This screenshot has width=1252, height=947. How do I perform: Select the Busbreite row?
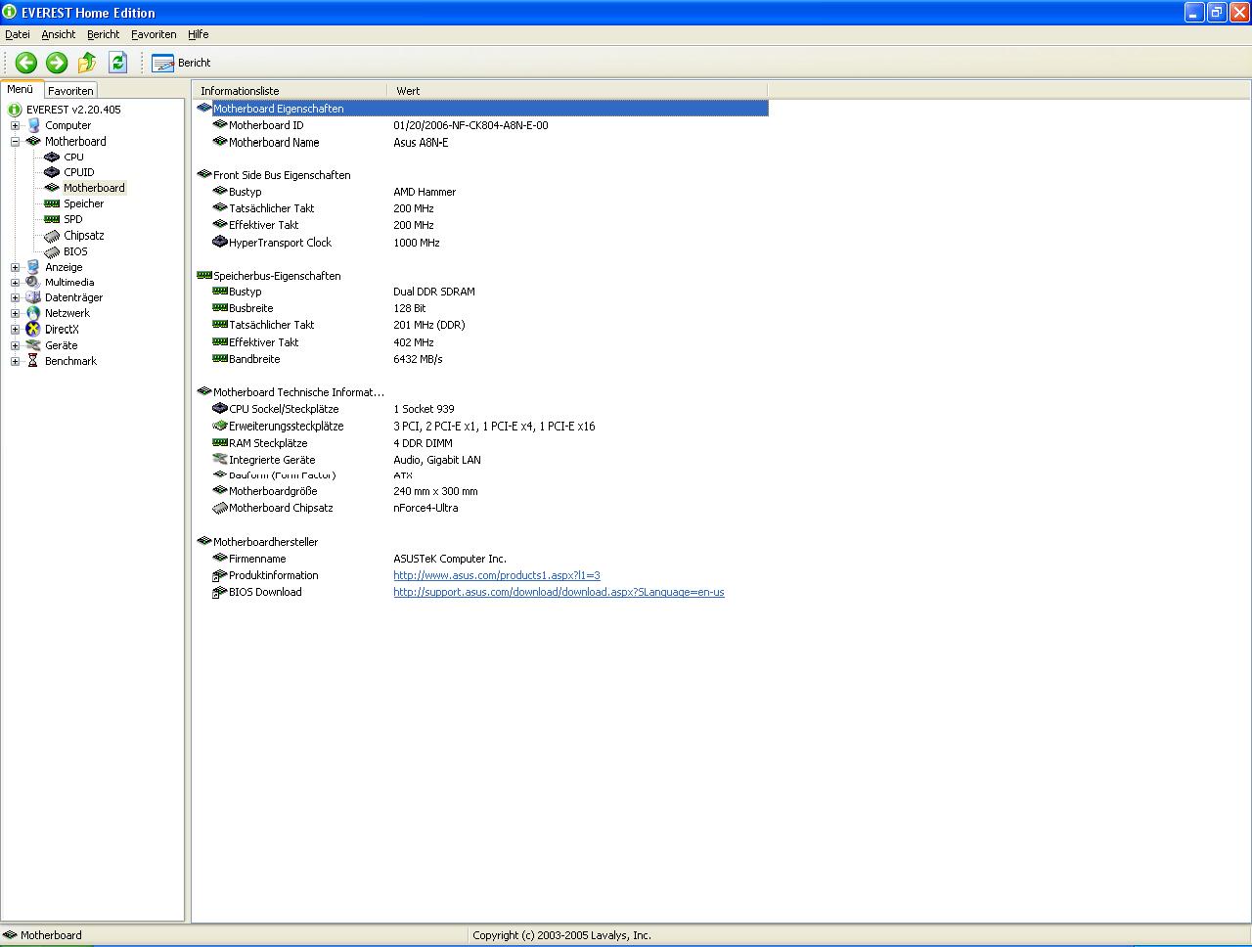tap(481, 308)
